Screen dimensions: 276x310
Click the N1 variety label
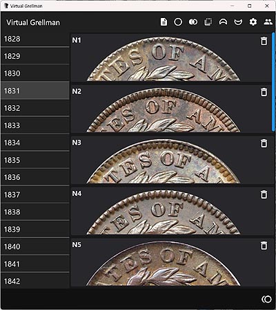point(77,40)
